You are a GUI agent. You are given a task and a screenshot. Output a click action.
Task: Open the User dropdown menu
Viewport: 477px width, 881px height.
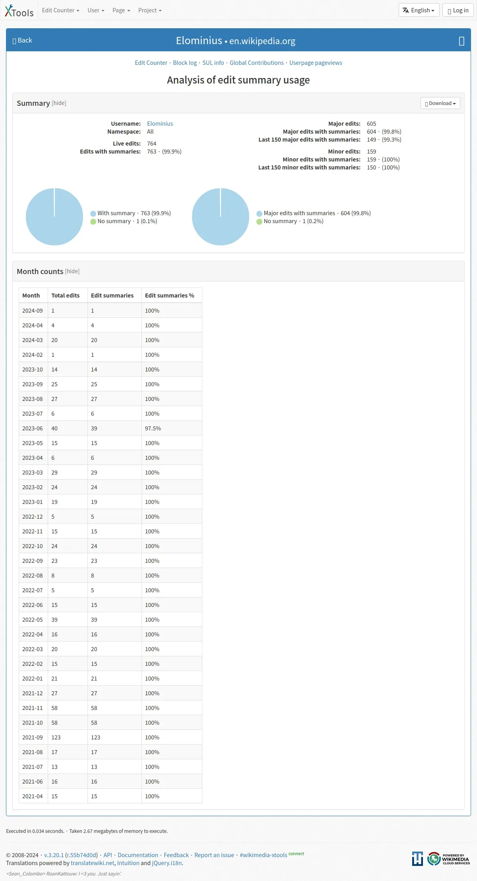tap(96, 10)
